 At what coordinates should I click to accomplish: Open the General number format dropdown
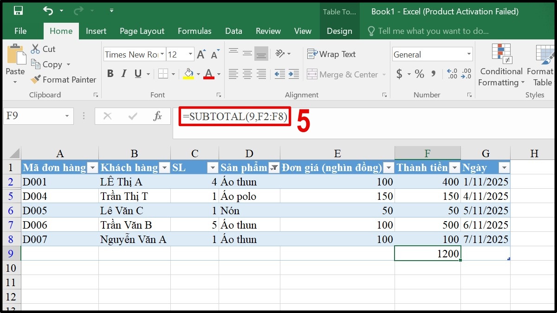click(468, 54)
